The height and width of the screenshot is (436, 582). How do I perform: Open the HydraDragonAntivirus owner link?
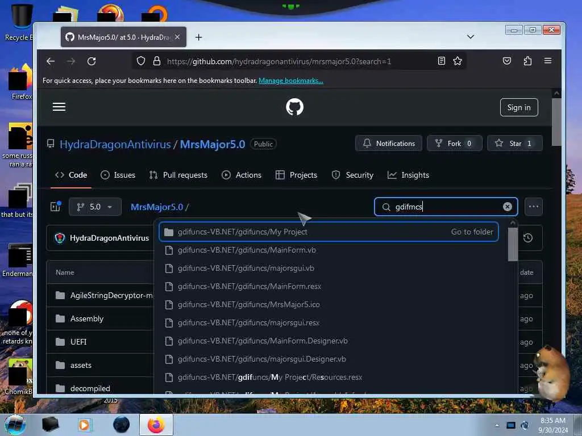115,144
